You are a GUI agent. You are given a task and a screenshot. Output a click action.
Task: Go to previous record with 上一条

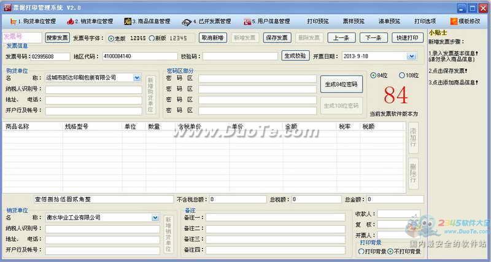[341, 38]
